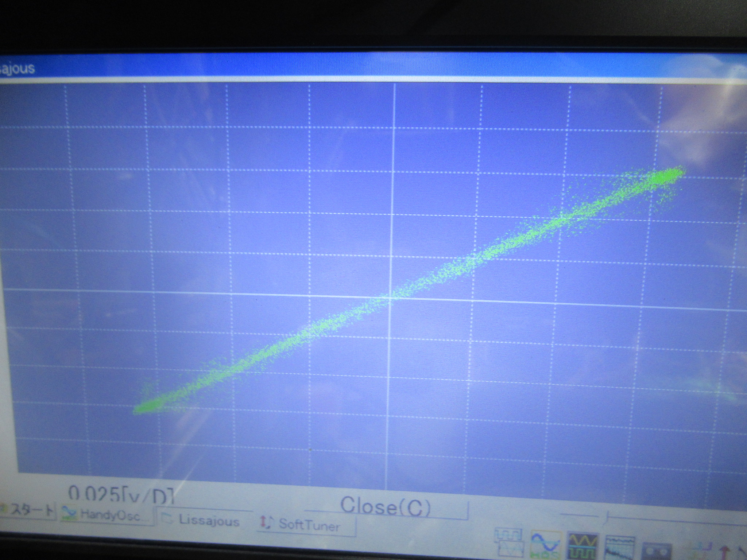The image size is (747, 560).
Task: Click the center origin of the plot grid
Action: pos(390,297)
